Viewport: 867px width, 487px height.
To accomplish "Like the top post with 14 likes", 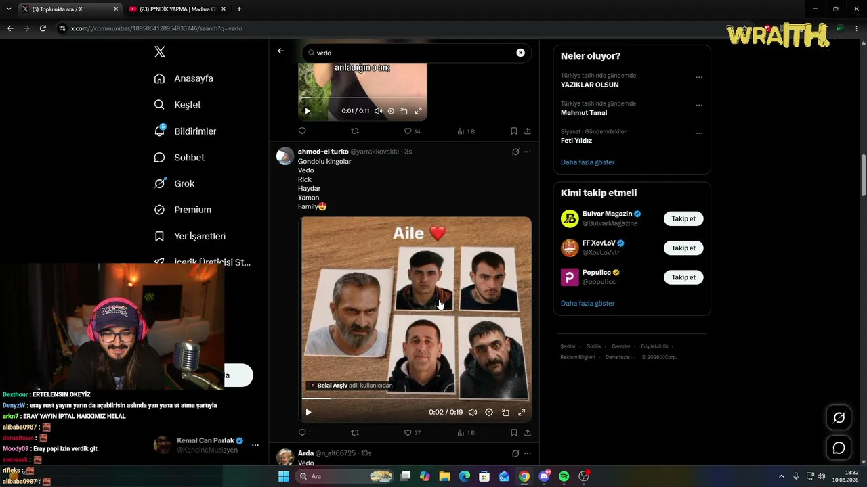I will (412, 131).
